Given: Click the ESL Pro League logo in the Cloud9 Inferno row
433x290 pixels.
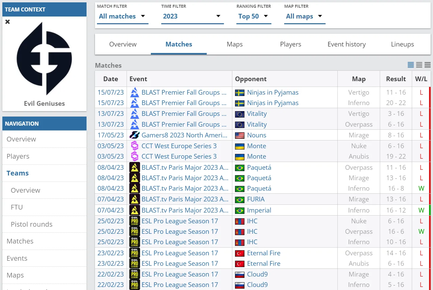Looking at the screenshot, I should pyautogui.click(x=135, y=285).
